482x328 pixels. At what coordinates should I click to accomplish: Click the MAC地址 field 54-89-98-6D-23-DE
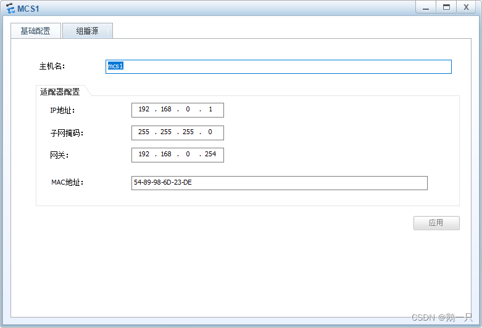pos(280,183)
